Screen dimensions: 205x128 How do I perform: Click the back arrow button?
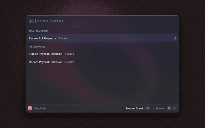31,21
